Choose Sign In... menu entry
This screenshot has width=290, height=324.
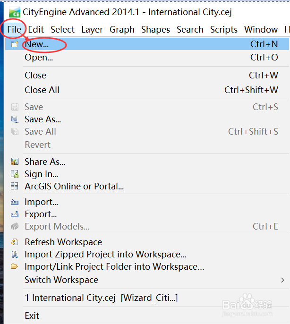pyautogui.click(x=147, y=174)
